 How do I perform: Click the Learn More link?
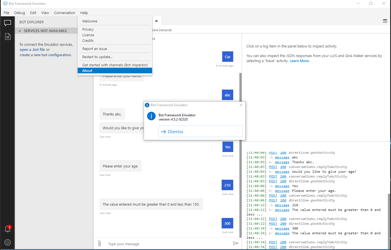click(299, 61)
